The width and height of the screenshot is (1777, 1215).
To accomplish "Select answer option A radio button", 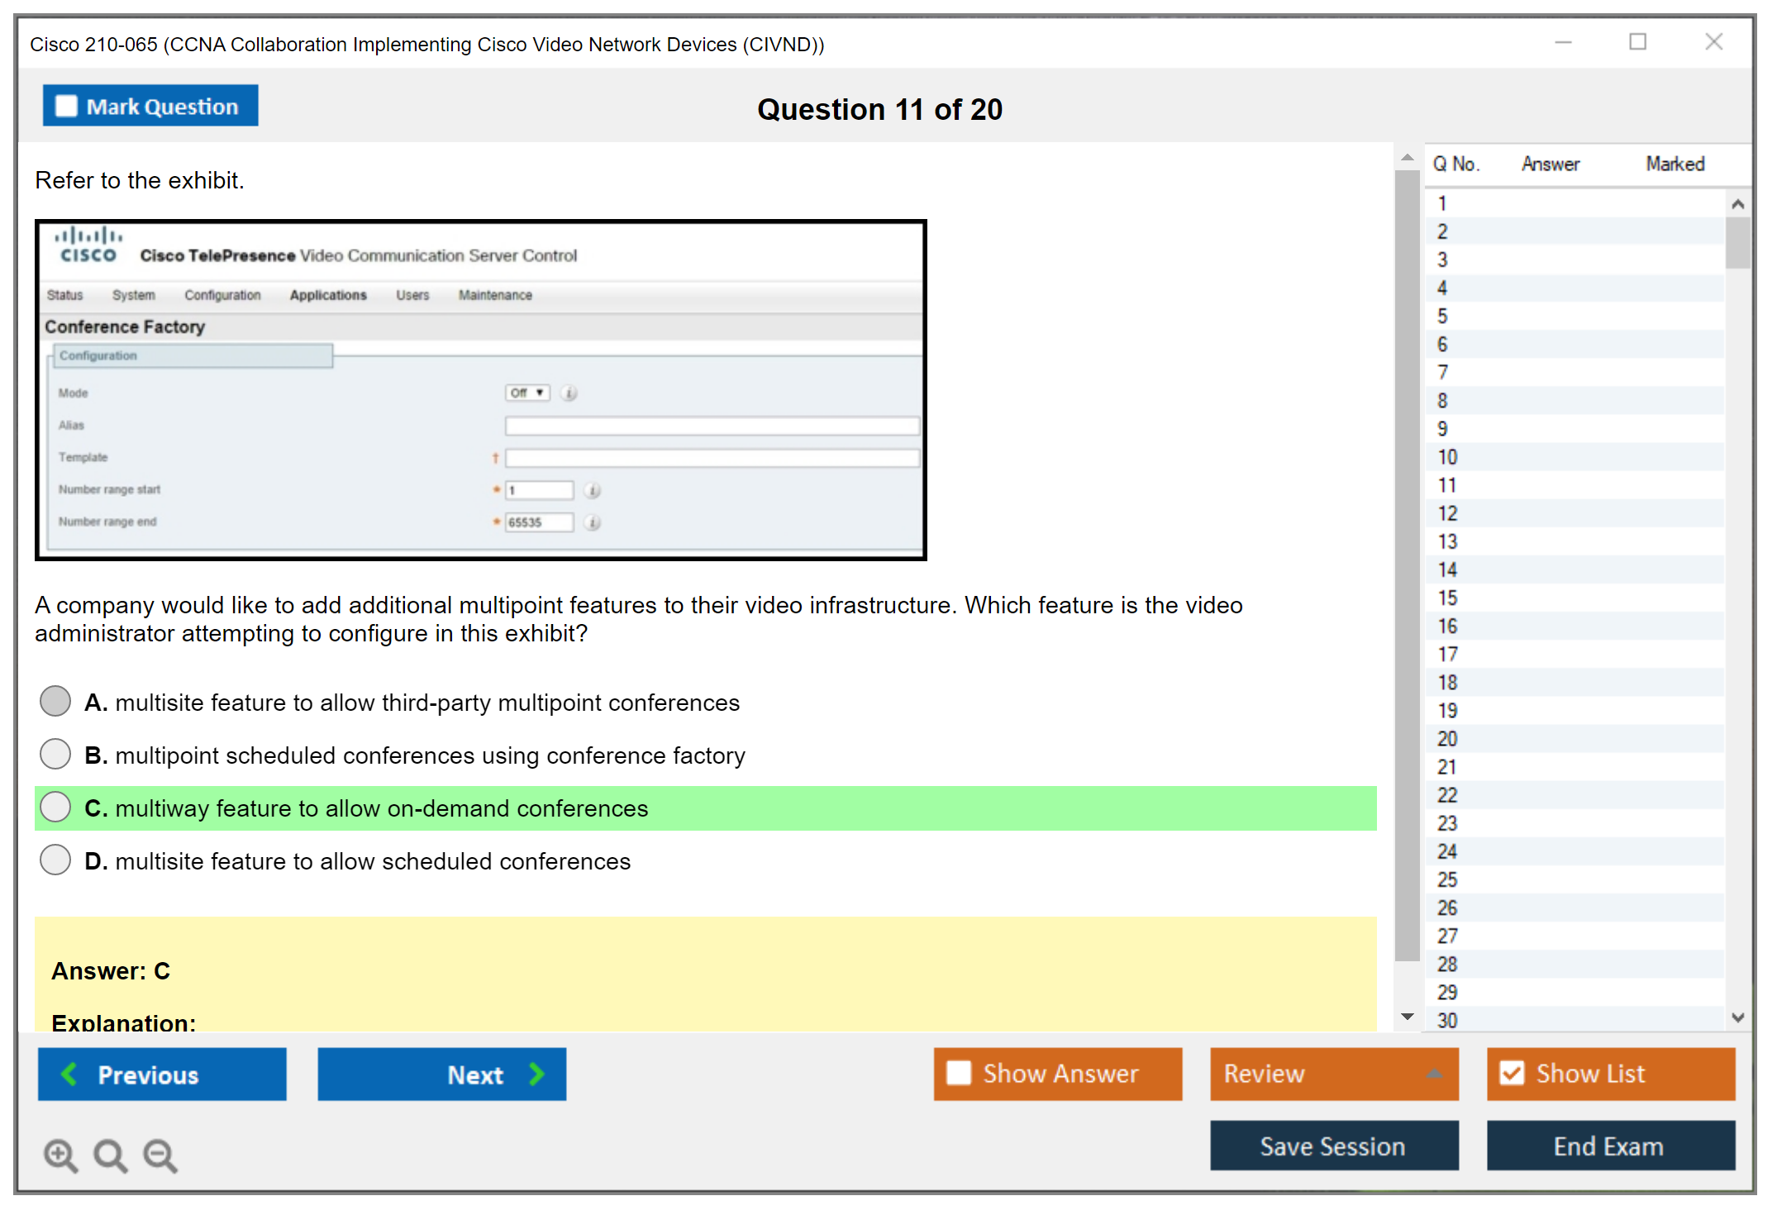I will pyautogui.click(x=55, y=701).
